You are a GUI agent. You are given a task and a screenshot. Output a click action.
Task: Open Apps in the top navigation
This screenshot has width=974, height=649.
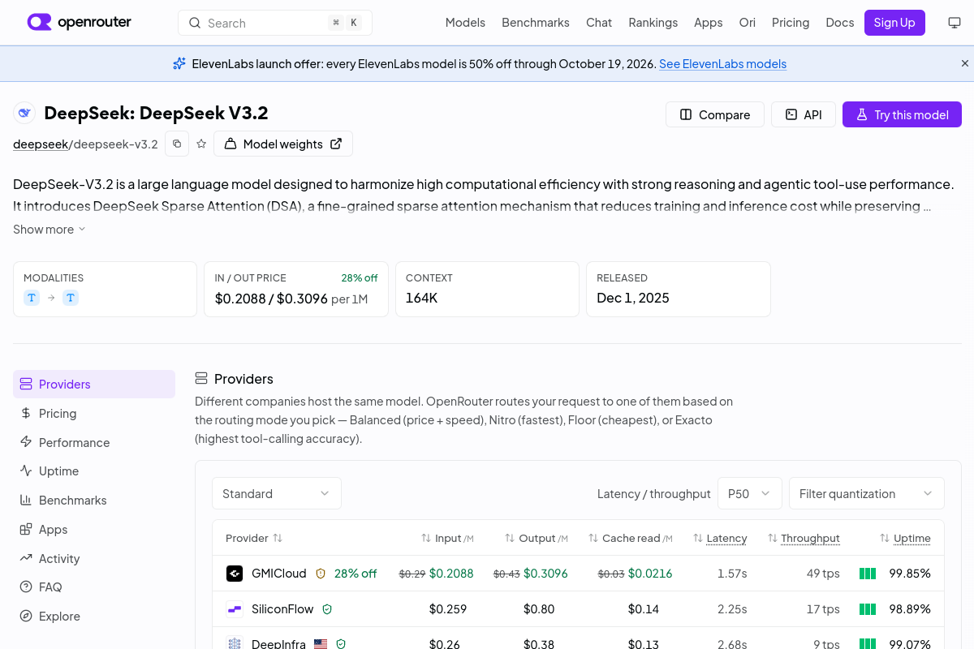click(709, 23)
